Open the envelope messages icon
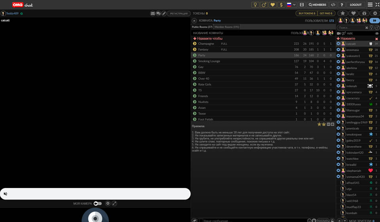Viewport: 380px width, 222px height. [x=152, y=13]
